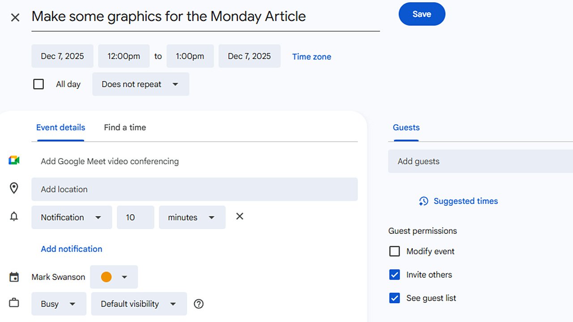The height and width of the screenshot is (322, 573).
Task: Expand the Busy status dropdown
Action: [x=59, y=304]
